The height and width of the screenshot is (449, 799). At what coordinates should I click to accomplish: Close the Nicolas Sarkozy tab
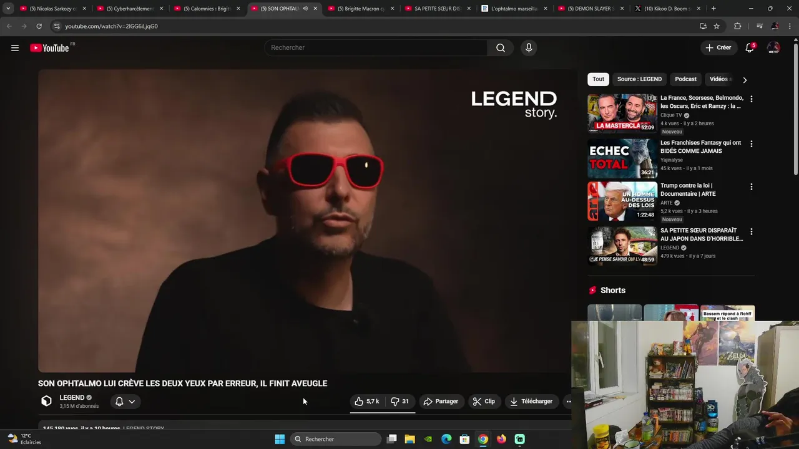84,9
